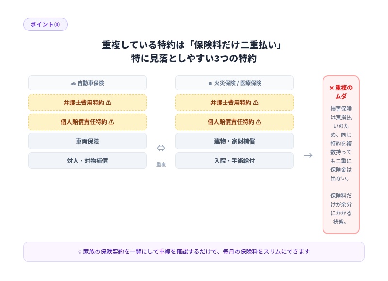This screenshot has width=388, height=281.
Task: Click the 自動車保険 column header text
Action: [x=91, y=83]
